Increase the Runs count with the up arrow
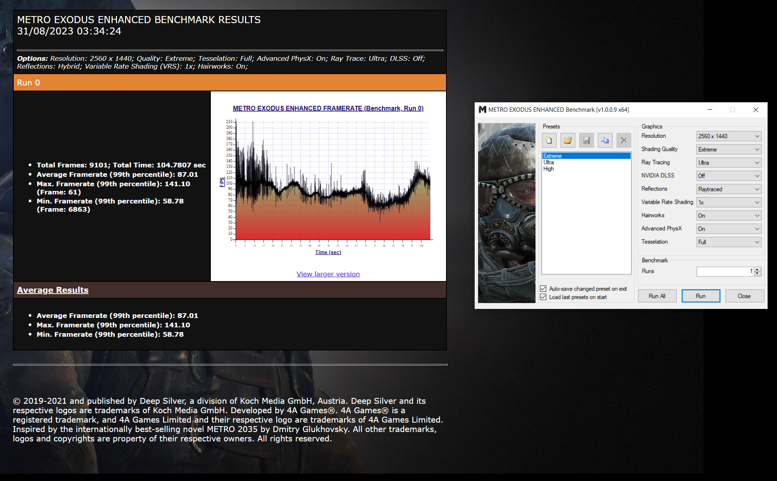This screenshot has width=777, height=481. point(758,269)
